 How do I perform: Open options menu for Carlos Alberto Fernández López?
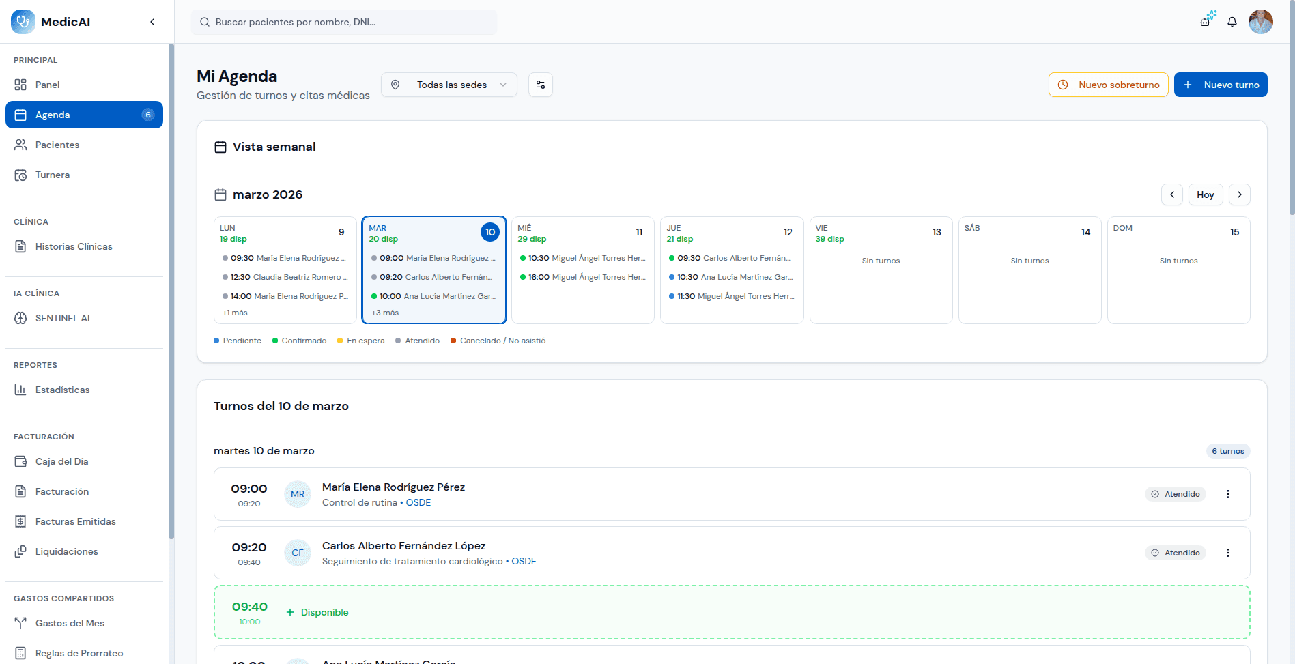point(1227,553)
